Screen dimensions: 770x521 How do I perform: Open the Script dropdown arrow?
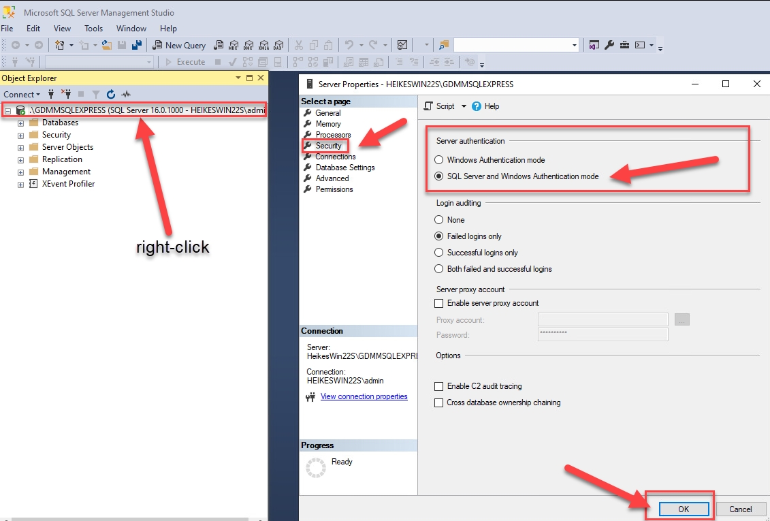(x=464, y=106)
